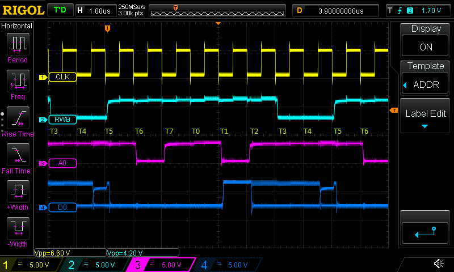Viewport: 454px width, 272px height.
Task: Click the RIGOL logo
Action: pyautogui.click(x=22, y=10)
